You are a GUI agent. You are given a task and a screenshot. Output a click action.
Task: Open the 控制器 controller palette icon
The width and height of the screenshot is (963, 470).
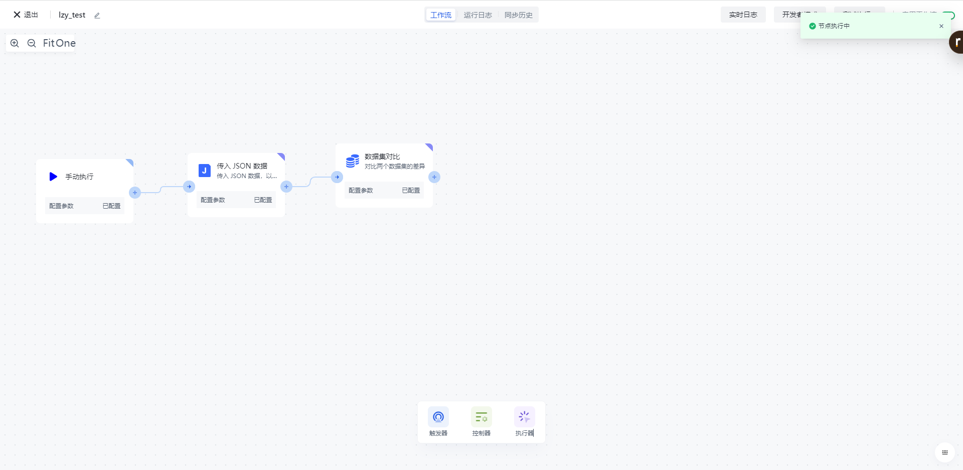pos(481,417)
